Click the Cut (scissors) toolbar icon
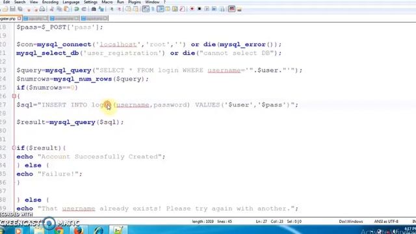The height and width of the screenshot is (234, 416). (x=52, y=9)
